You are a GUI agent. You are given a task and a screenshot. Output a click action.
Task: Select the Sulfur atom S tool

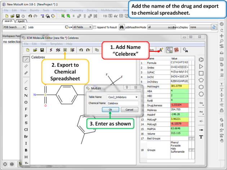26,123
